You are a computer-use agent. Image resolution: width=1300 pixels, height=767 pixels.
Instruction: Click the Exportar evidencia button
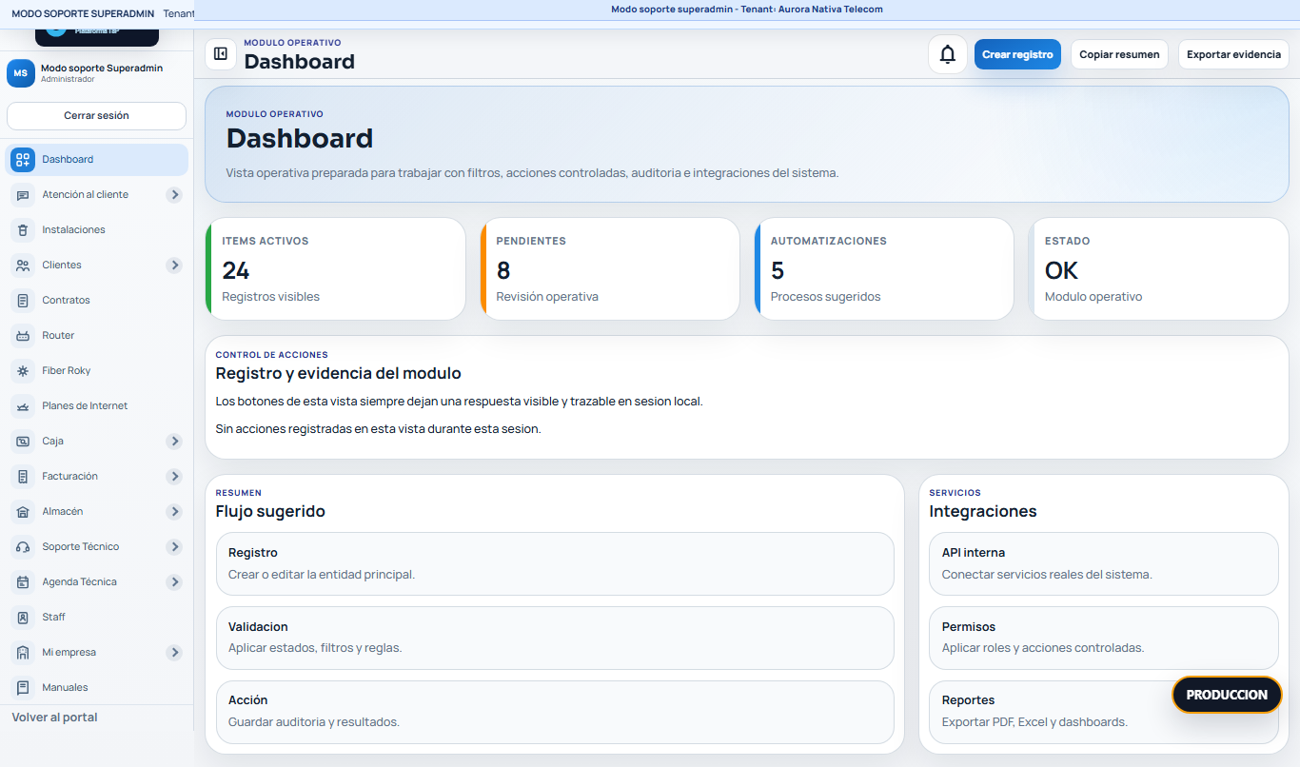coord(1233,54)
